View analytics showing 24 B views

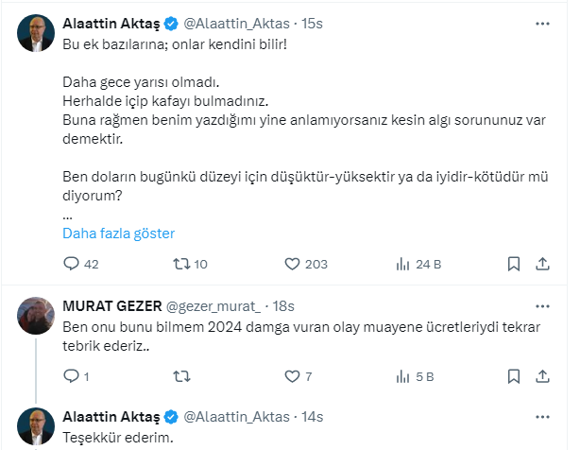[x=401, y=265]
